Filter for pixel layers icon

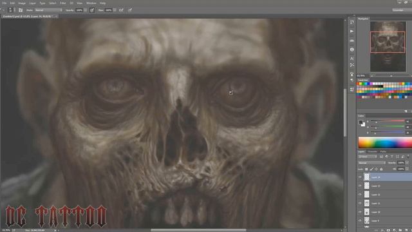pos(381,157)
